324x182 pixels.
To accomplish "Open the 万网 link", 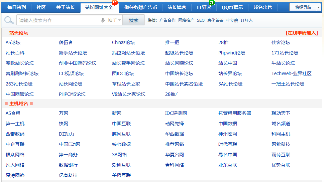I will (x=64, y=113).
